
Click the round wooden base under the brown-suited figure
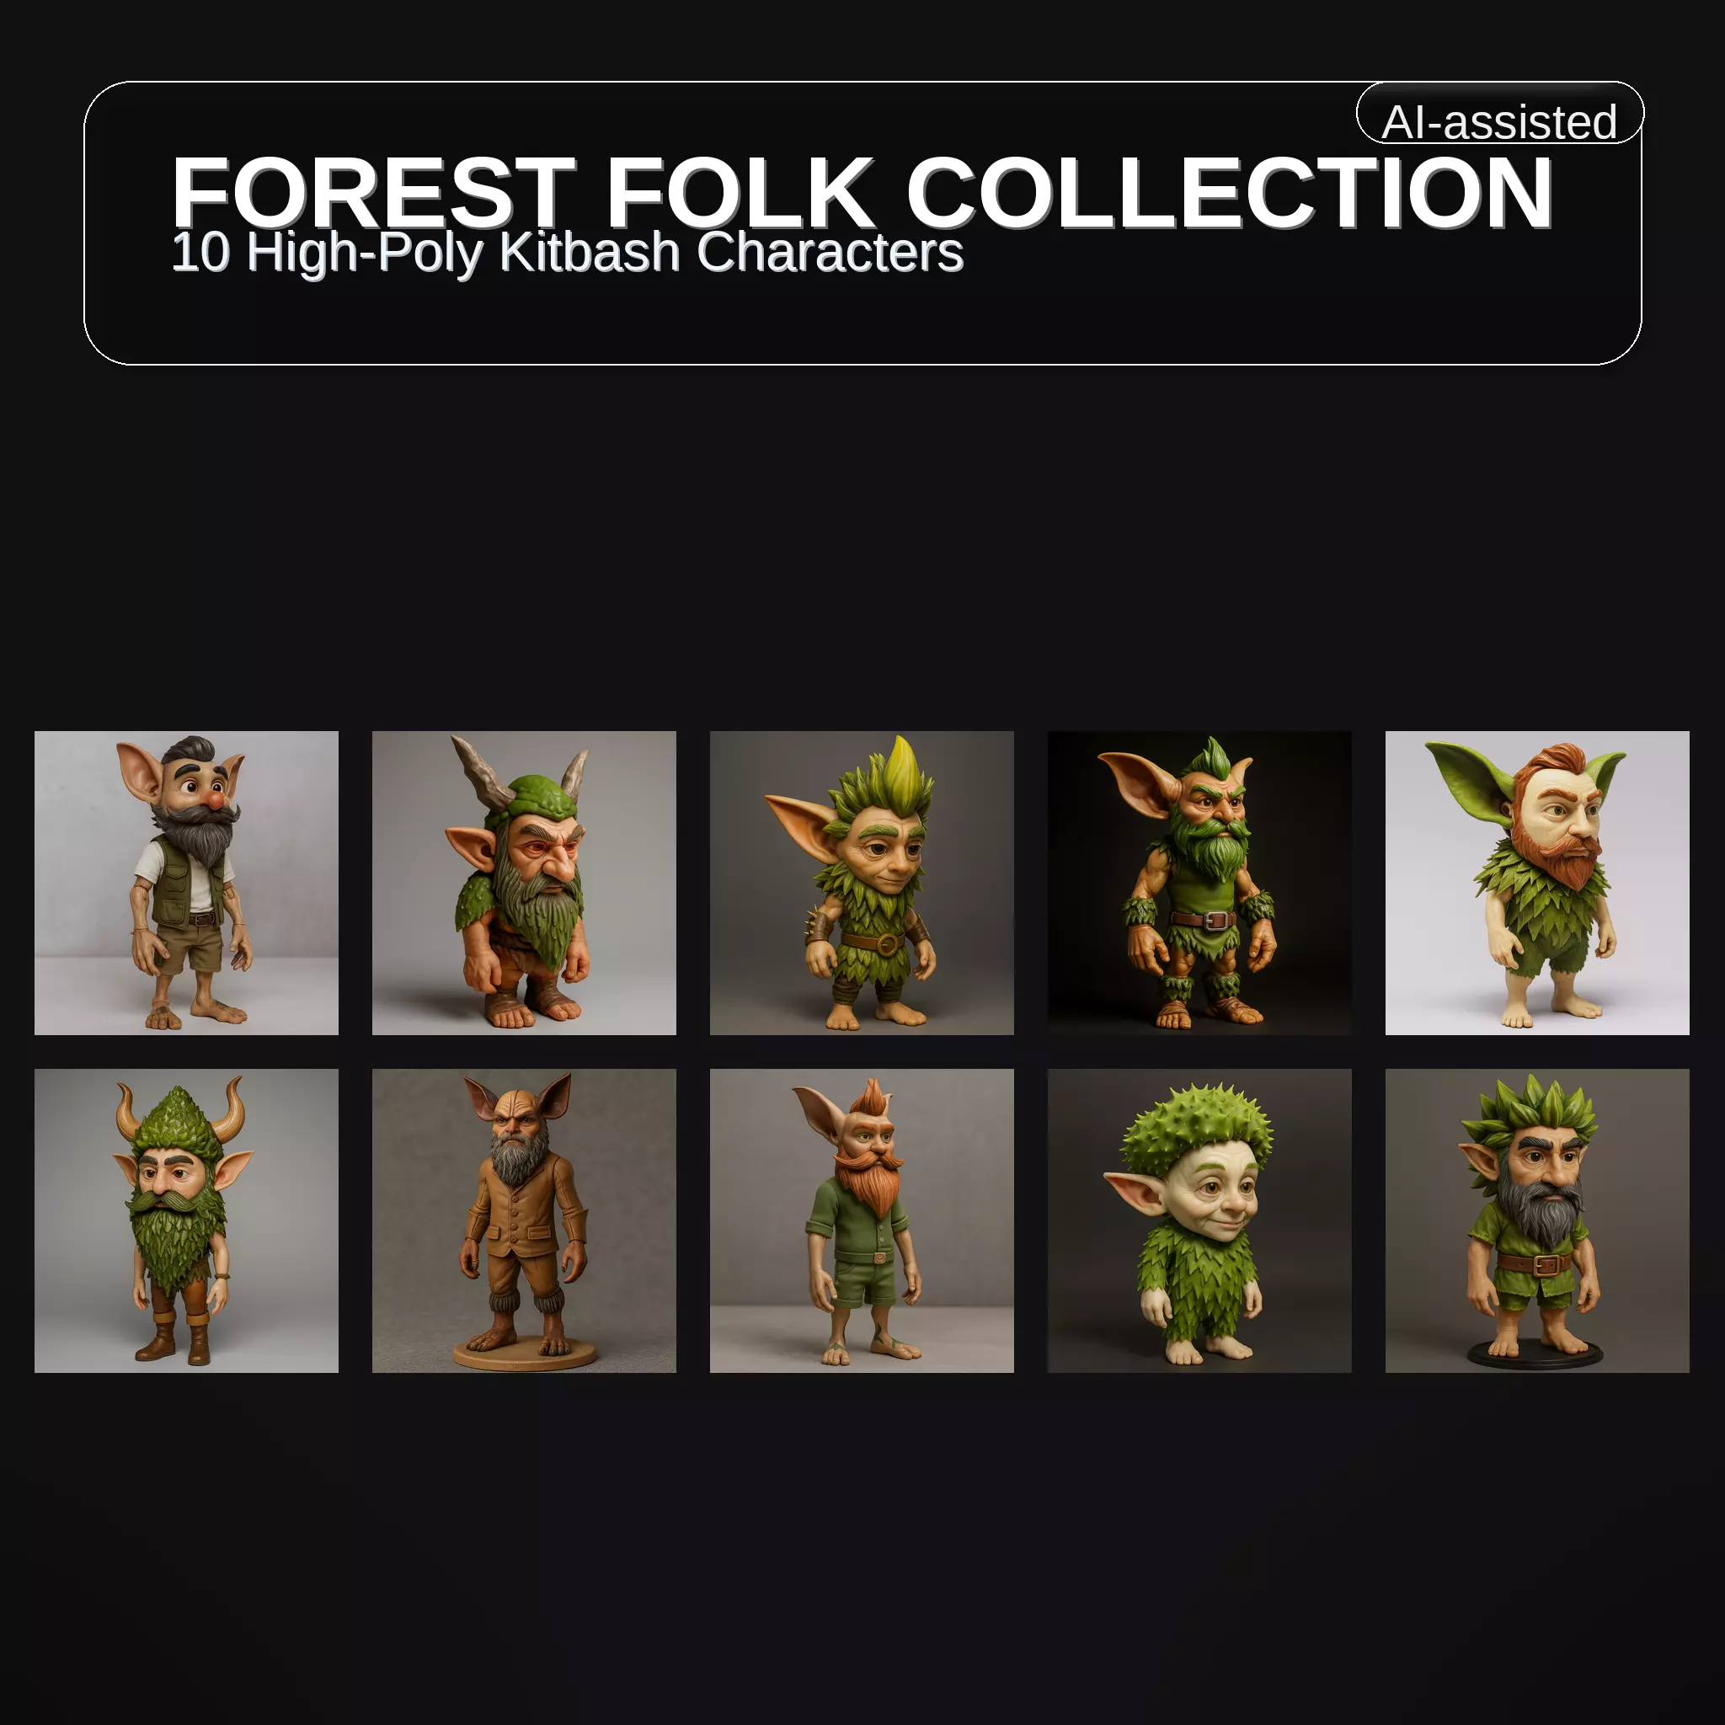(524, 1354)
